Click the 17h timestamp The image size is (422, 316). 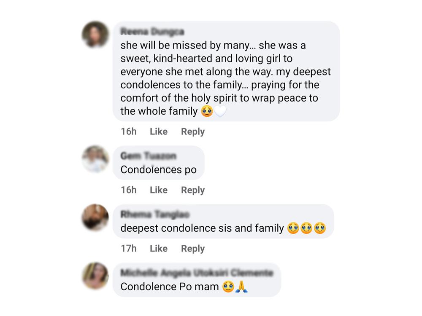tap(128, 249)
